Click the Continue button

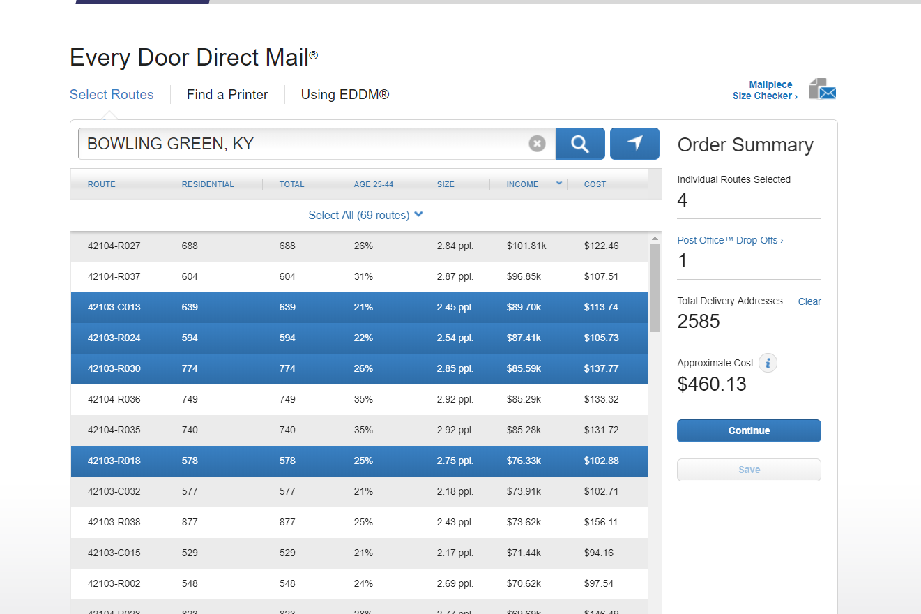pyautogui.click(x=749, y=430)
